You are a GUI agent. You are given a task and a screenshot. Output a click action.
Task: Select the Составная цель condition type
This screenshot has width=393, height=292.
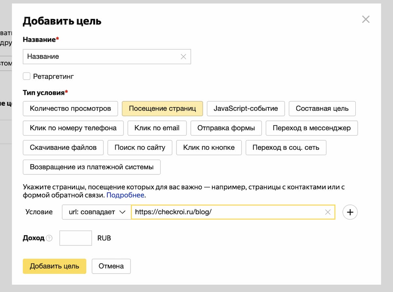[x=322, y=108]
